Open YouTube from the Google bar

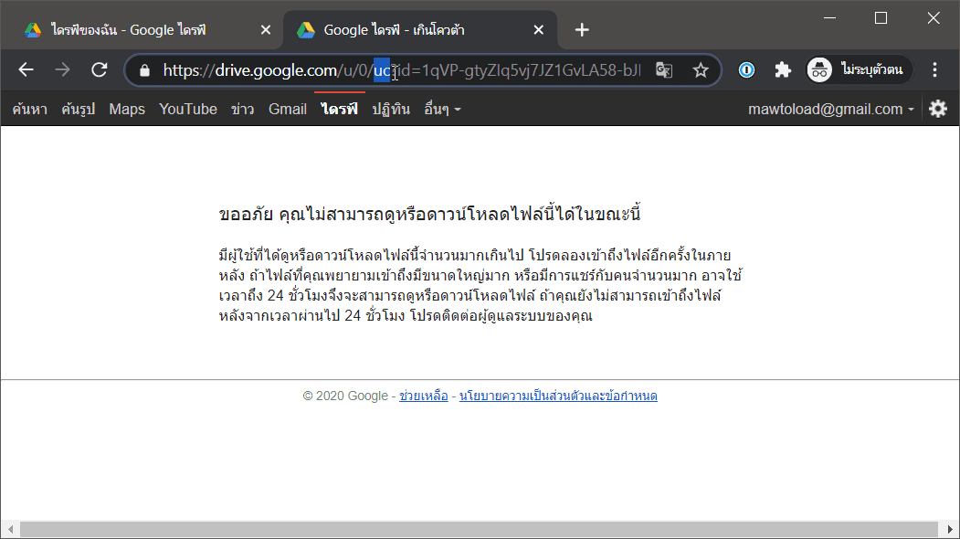pos(188,109)
